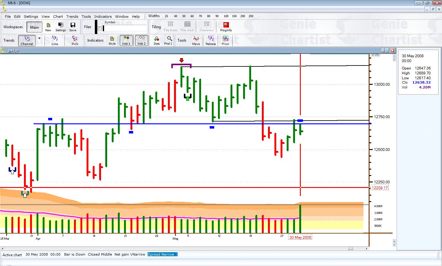442x266 pixels.
Task: Click the chart's horizontal scrollbar left arrow
Action: [x=2, y=249]
